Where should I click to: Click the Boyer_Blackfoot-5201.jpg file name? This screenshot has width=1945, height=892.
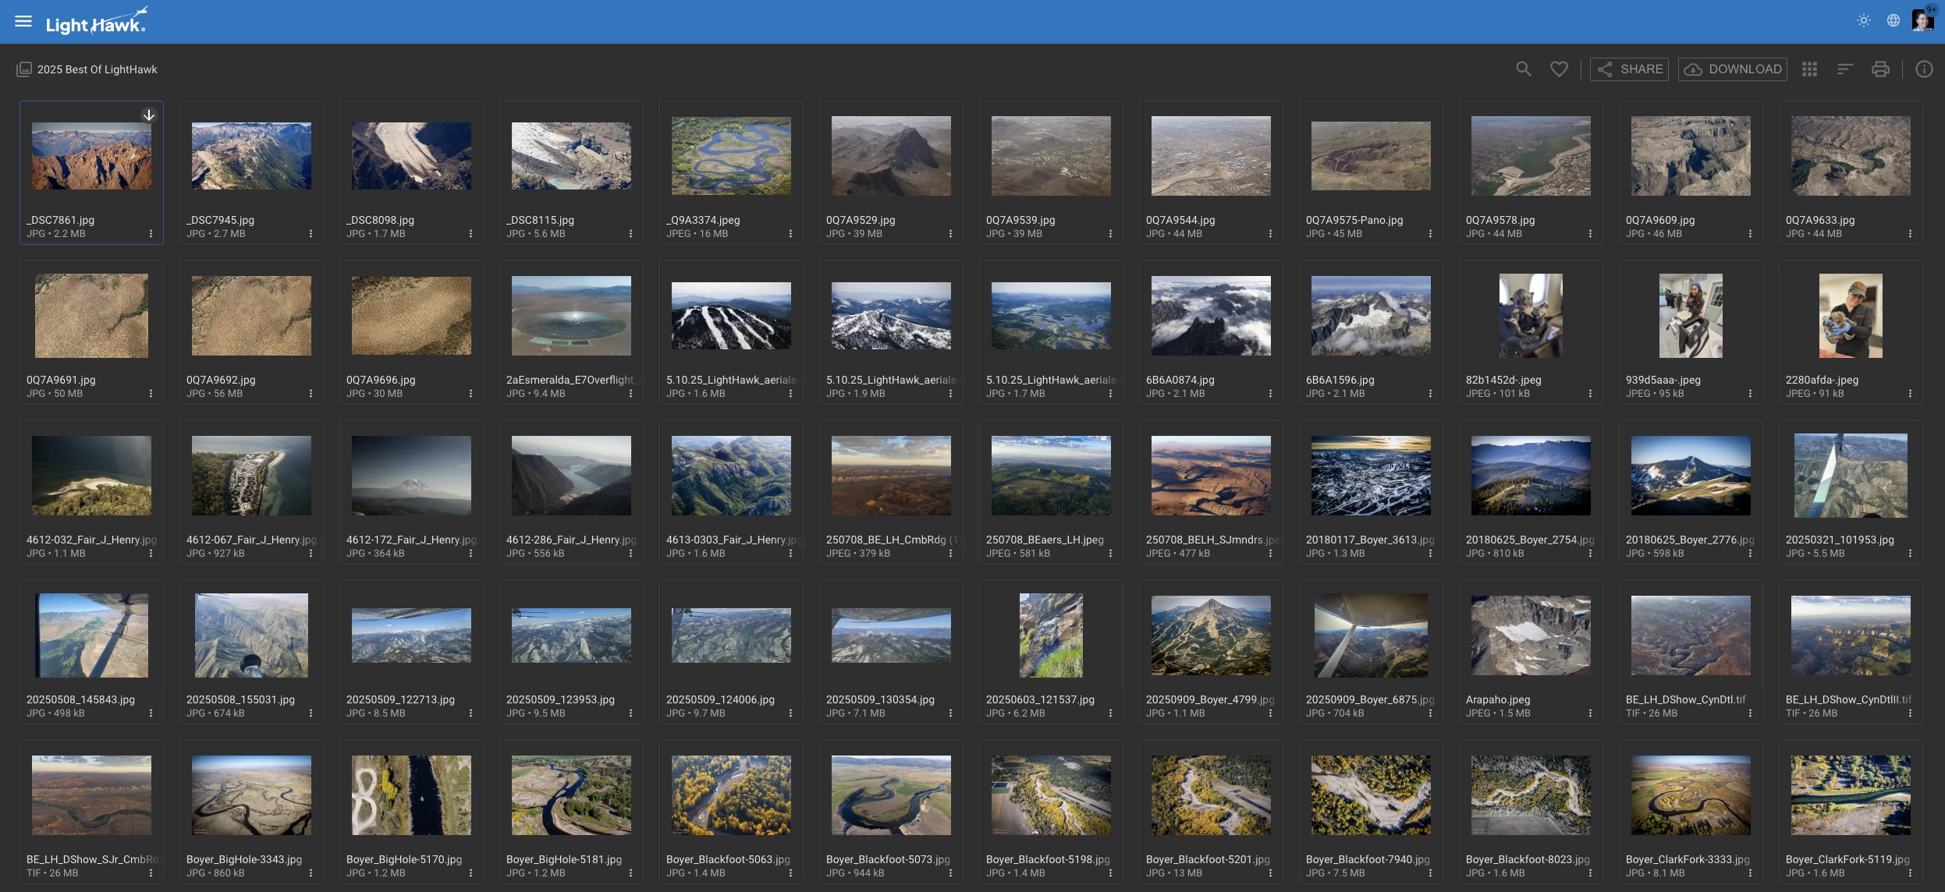point(1208,860)
